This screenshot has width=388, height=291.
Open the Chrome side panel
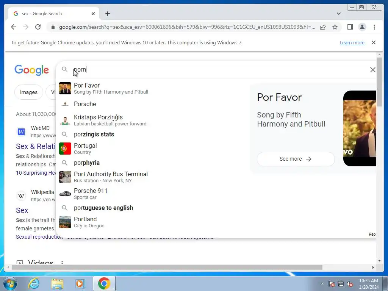(350, 27)
